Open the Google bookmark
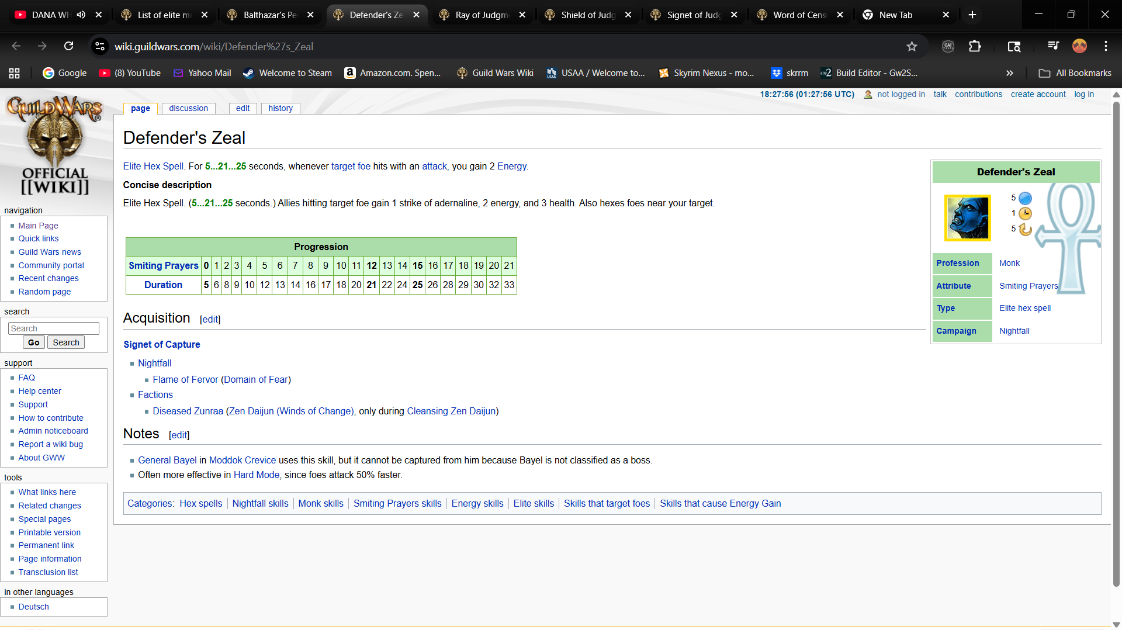 pyautogui.click(x=65, y=73)
